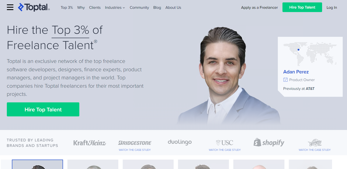The width and height of the screenshot is (347, 169).
Task: Click the underlined Top 3% headline link
Action: [70, 30]
